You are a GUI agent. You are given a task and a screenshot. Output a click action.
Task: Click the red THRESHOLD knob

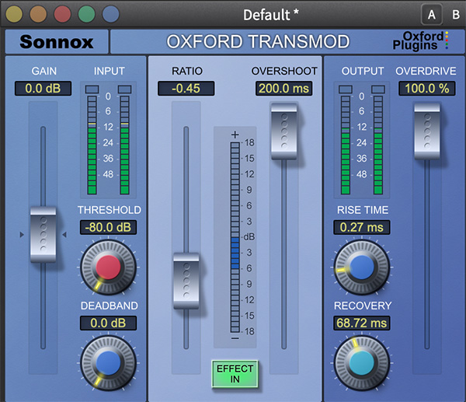[x=108, y=267]
